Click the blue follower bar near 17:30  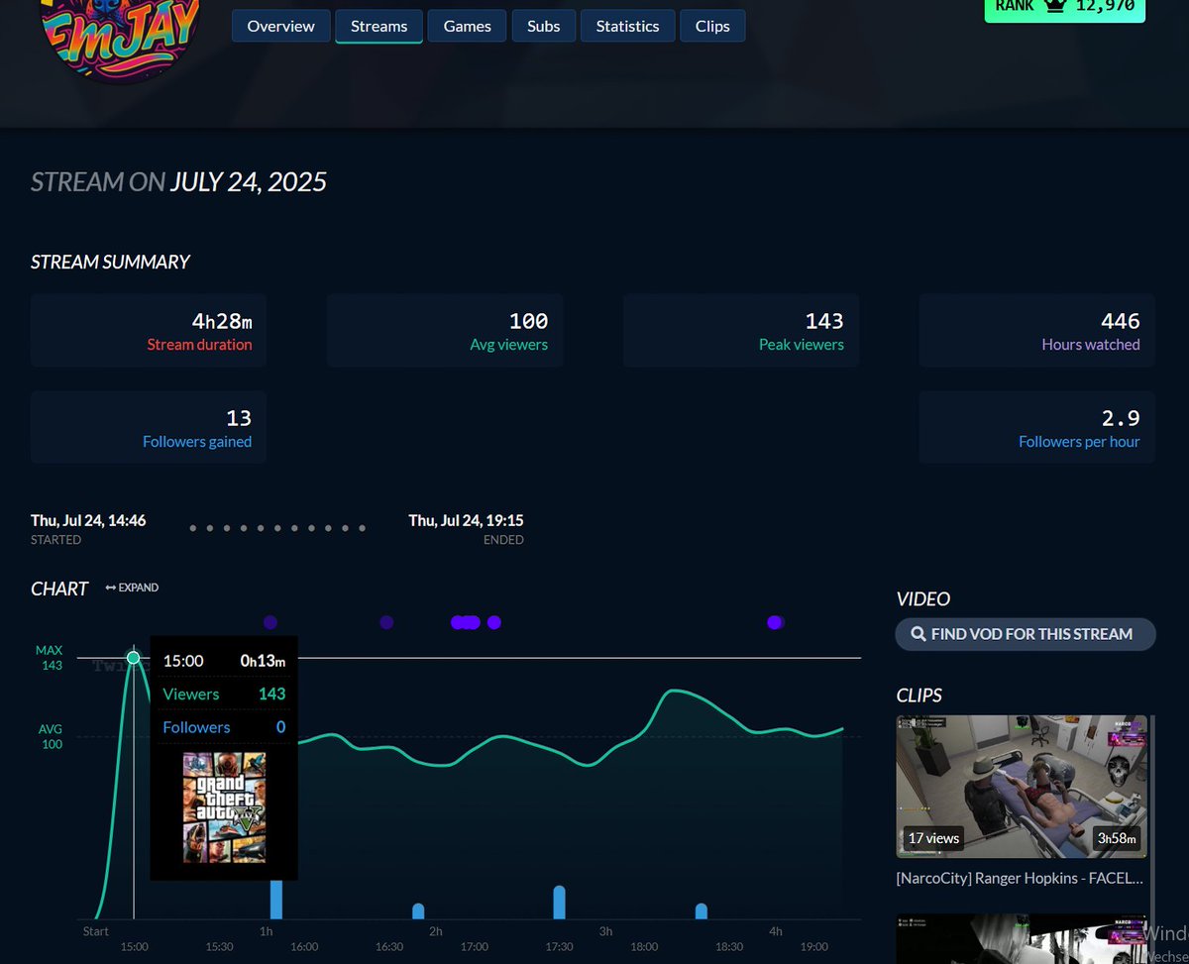pyautogui.click(x=559, y=902)
